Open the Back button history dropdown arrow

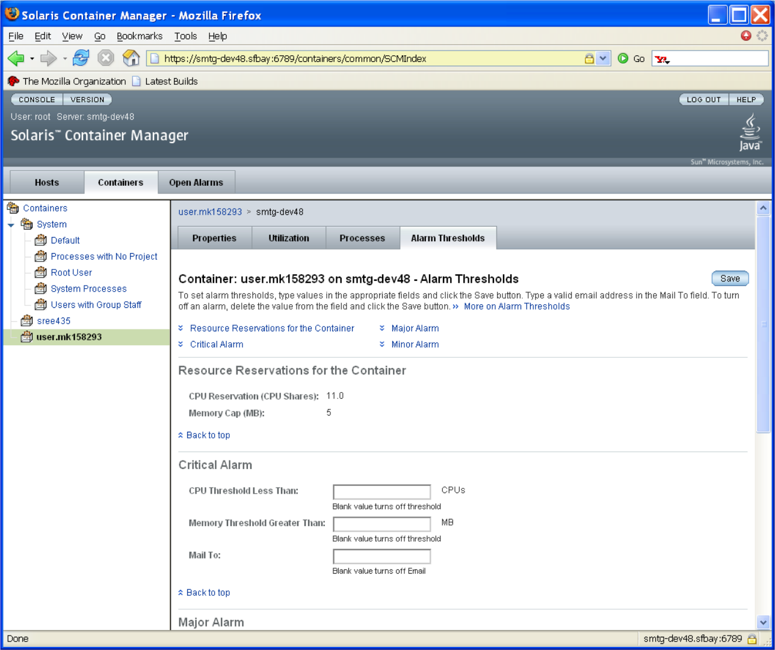(x=32, y=59)
